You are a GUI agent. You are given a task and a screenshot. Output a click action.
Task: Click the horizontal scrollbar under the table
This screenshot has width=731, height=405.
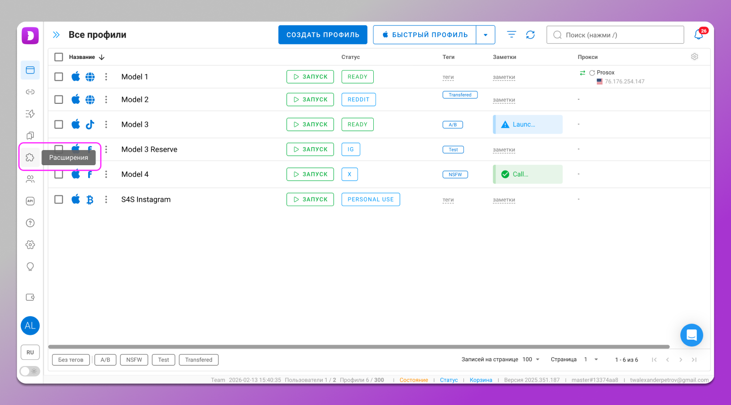359,347
